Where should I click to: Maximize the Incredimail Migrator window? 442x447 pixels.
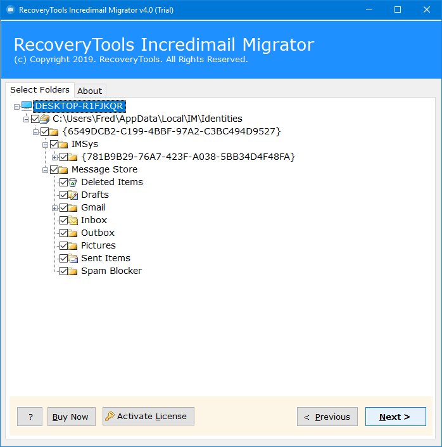(x=398, y=10)
